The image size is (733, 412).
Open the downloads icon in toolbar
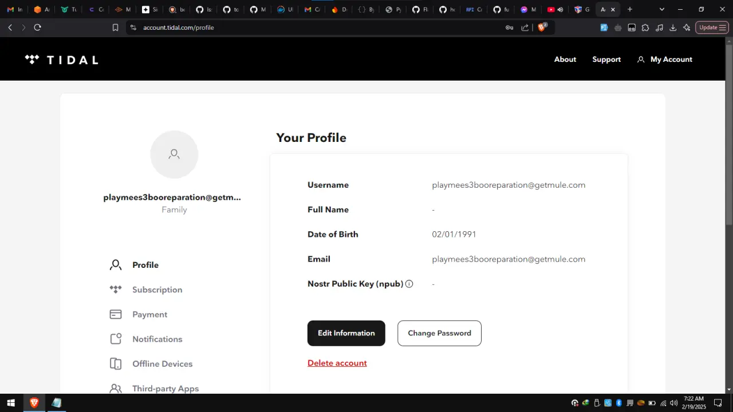pos(673,27)
